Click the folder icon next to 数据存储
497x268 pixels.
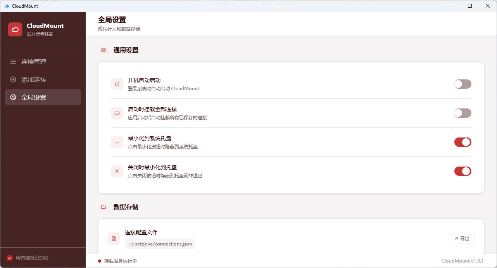(104, 207)
